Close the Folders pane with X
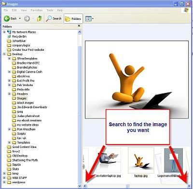The height and width of the screenshot is (189, 193). coord(79,26)
